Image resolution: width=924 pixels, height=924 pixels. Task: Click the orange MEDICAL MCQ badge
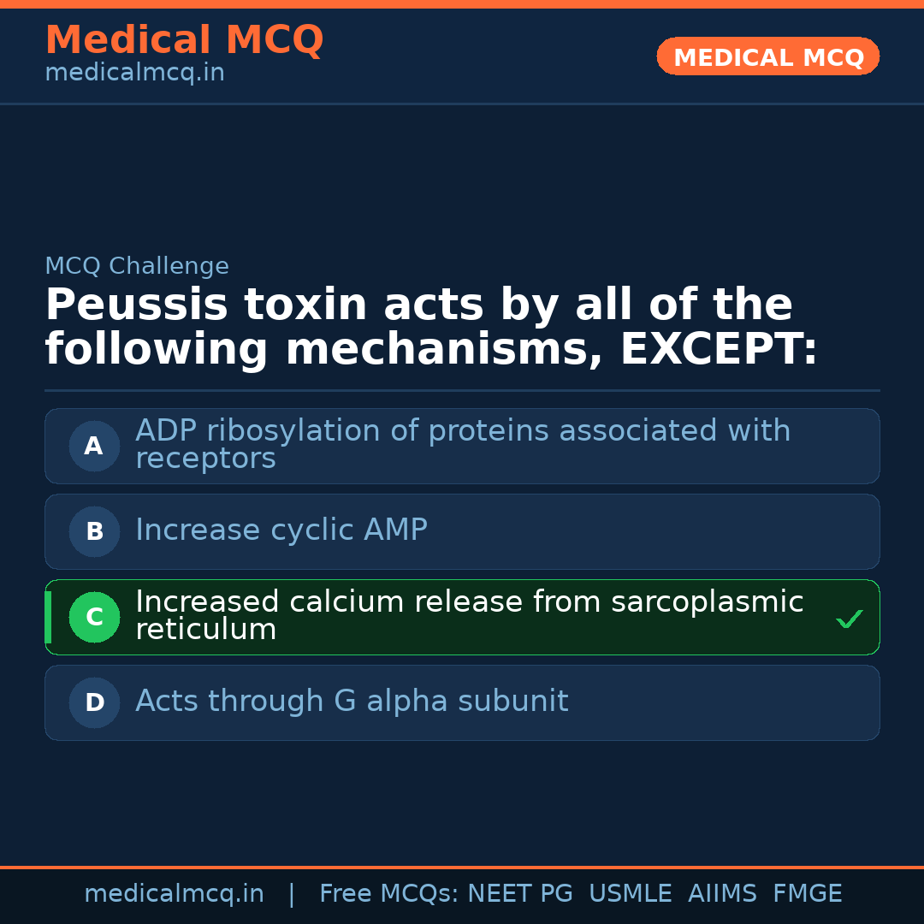click(x=767, y=56)
